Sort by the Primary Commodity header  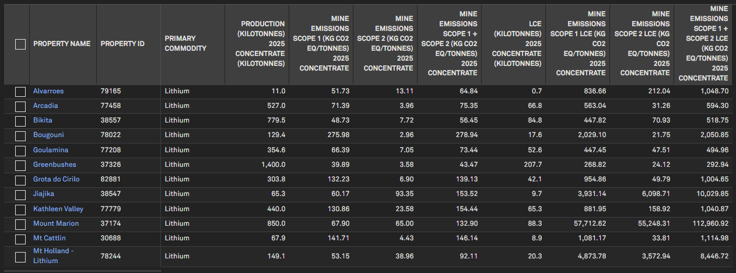click(x=185, y=43)
